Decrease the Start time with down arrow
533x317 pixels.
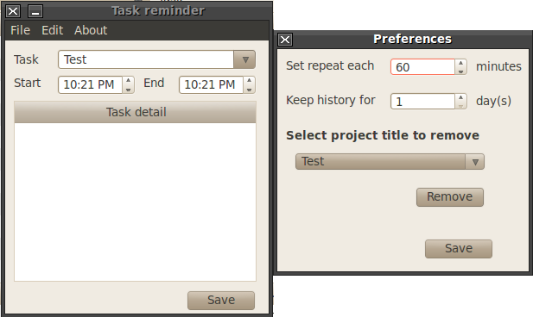128,90
